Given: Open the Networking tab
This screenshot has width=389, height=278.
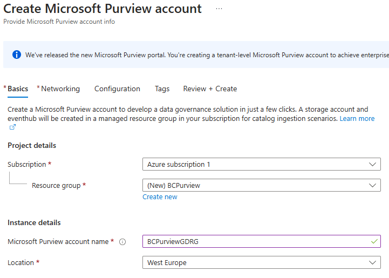Looking at the screenshot, I should tap(60, 89).
